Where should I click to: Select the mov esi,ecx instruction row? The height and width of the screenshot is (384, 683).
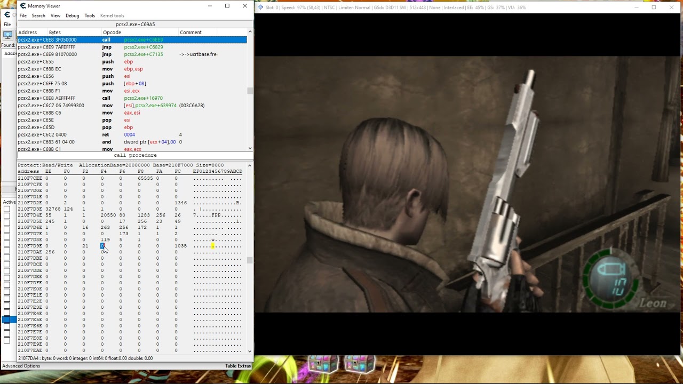[x=132, y=91]
